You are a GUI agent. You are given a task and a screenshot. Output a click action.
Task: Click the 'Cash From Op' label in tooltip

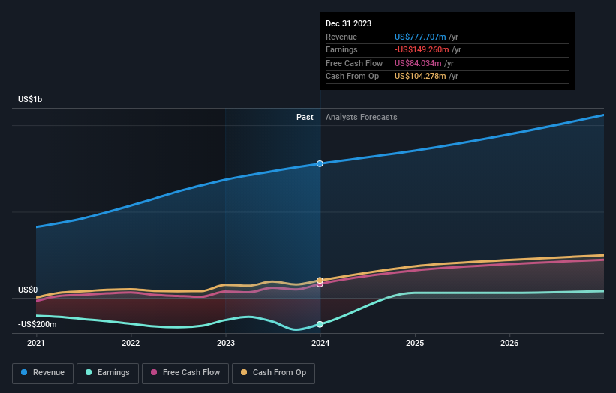(x=352, y=76)
